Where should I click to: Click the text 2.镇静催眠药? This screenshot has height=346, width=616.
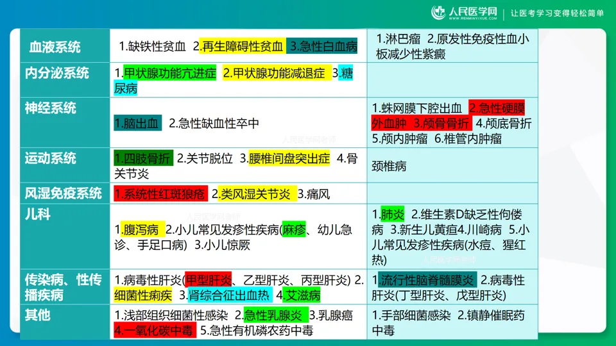491,315
